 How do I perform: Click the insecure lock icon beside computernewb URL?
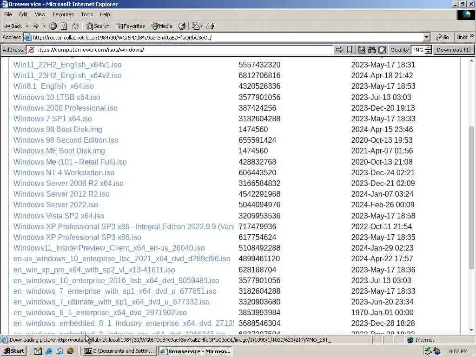pos(31,49)
